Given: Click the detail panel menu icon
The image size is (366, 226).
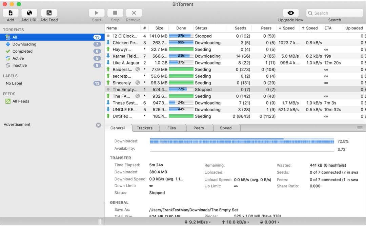Looking at the screenshot, I should click(x=360, y=128).
